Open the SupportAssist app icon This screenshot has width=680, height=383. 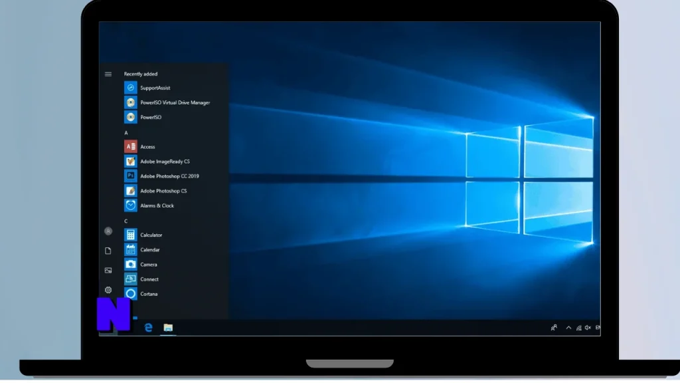tap(131, 88)
